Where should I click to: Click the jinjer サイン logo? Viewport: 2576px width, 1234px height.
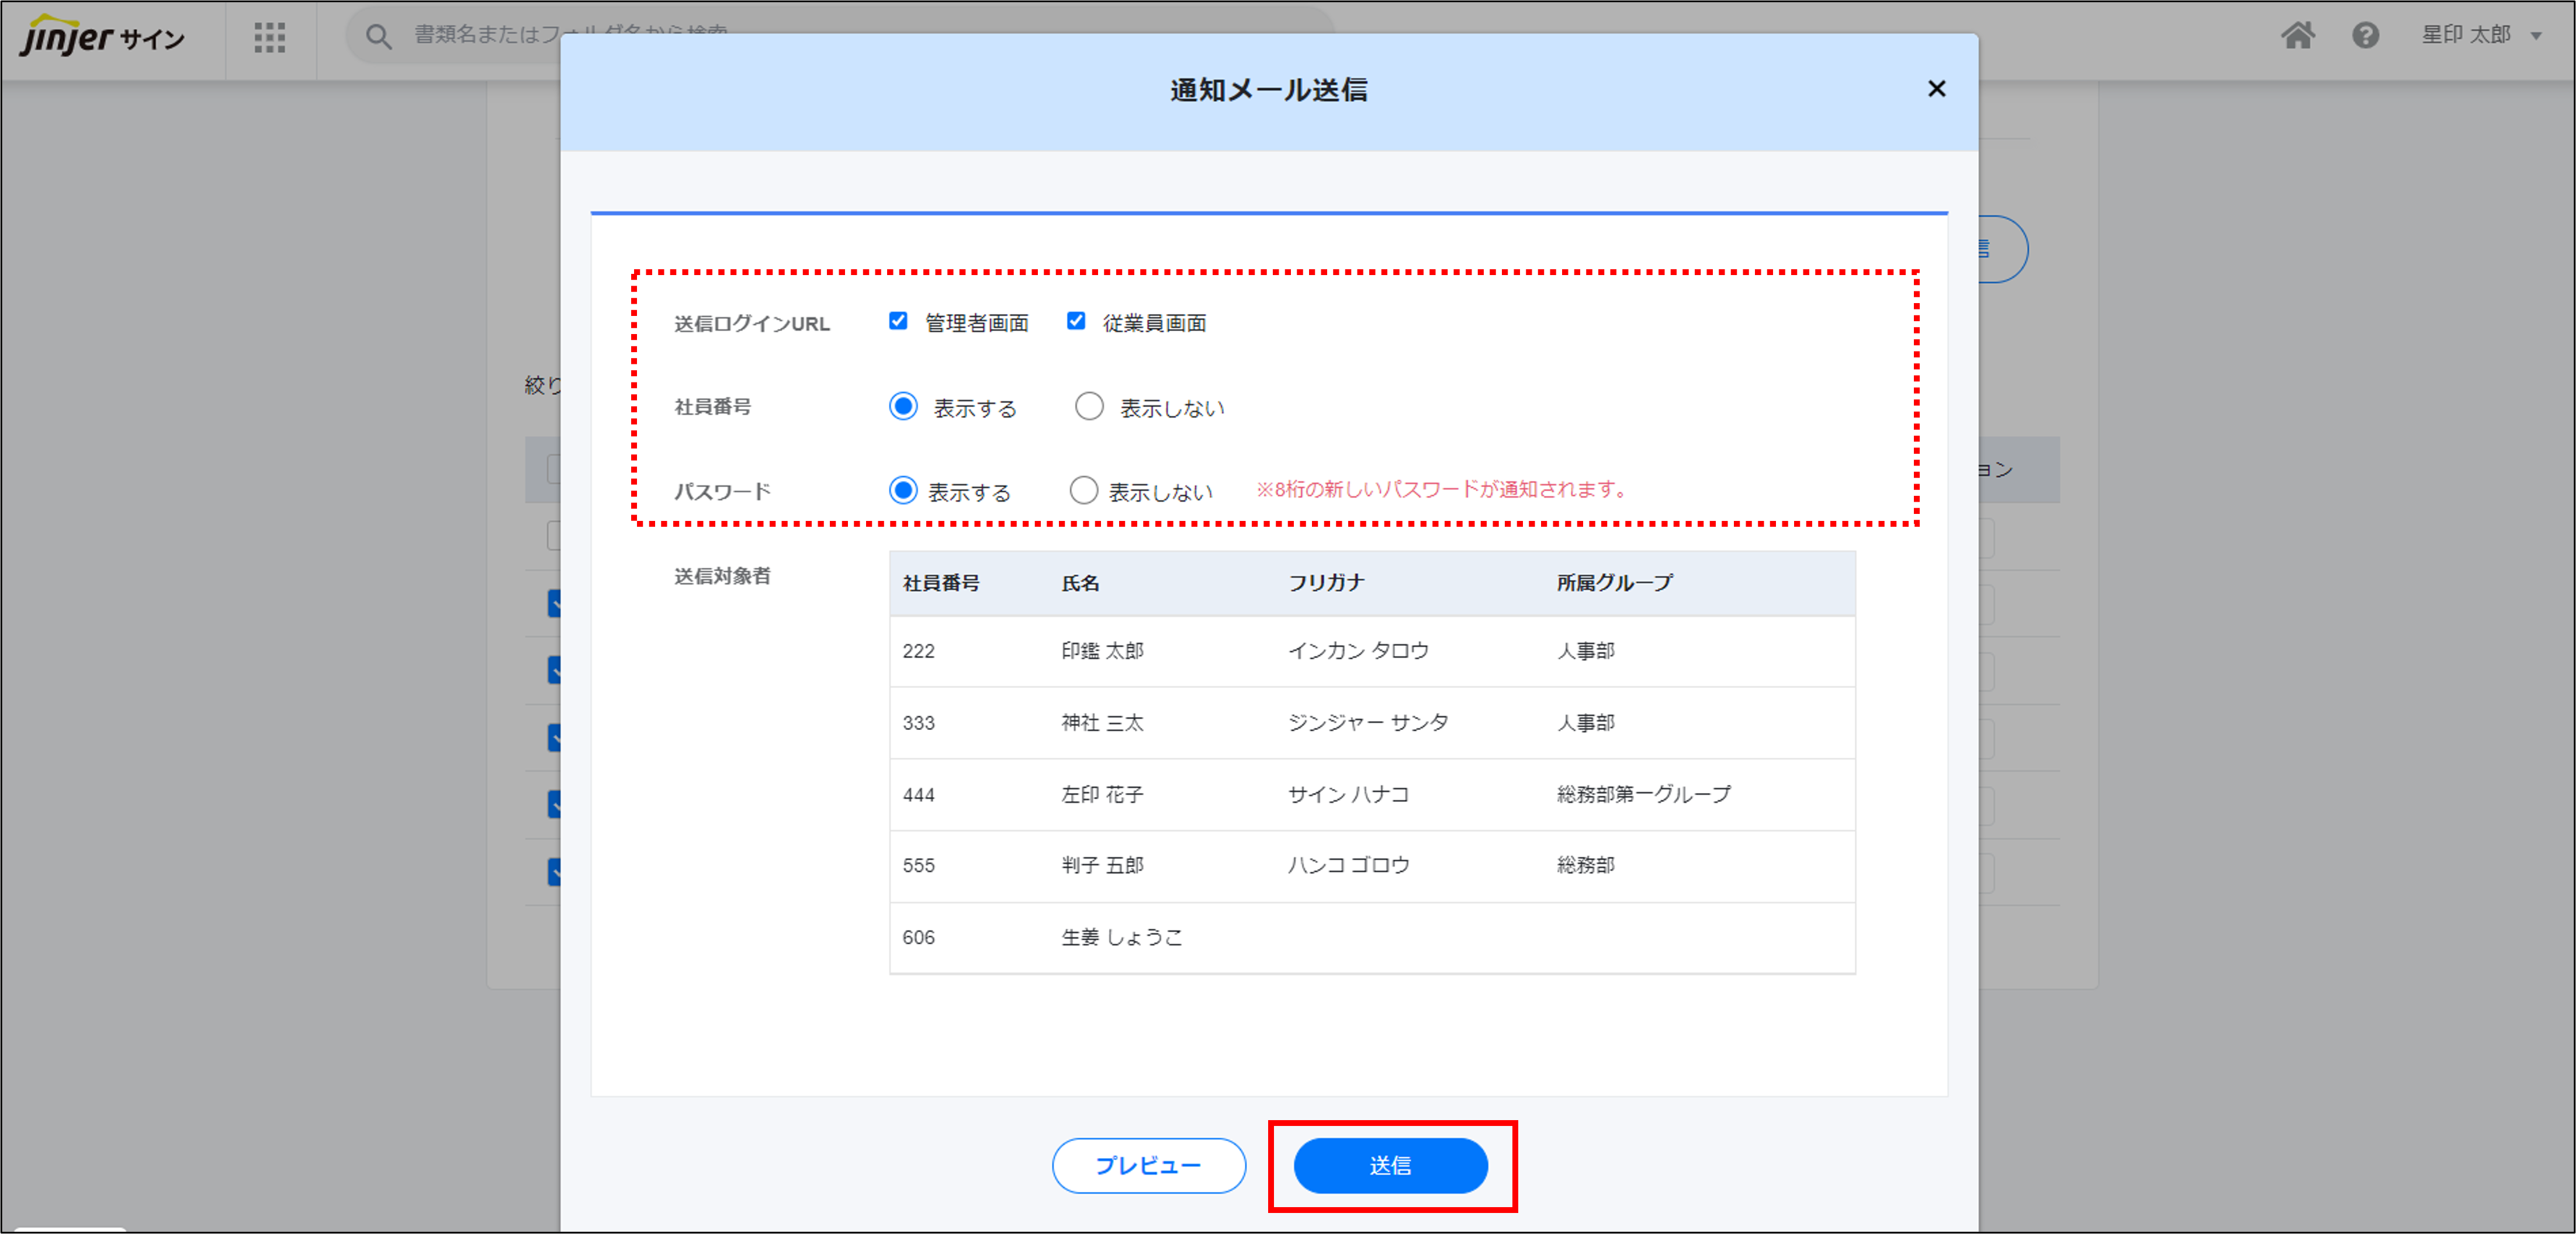coord(101,37)
